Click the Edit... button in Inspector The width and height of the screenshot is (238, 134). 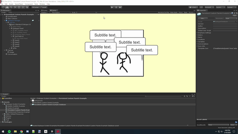click(x=203, y=18)
